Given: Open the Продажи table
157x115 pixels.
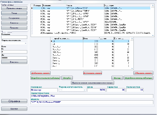Looking at the screenshot, I should point(14,28).
